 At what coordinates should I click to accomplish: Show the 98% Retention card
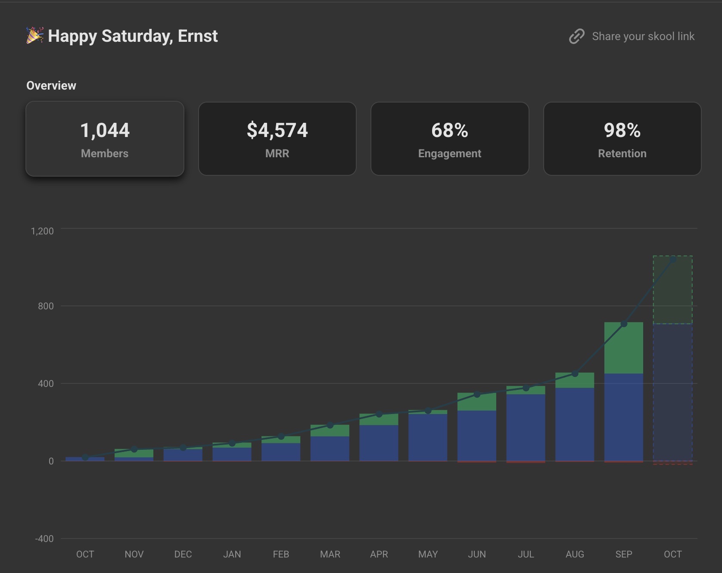(622, 139)
